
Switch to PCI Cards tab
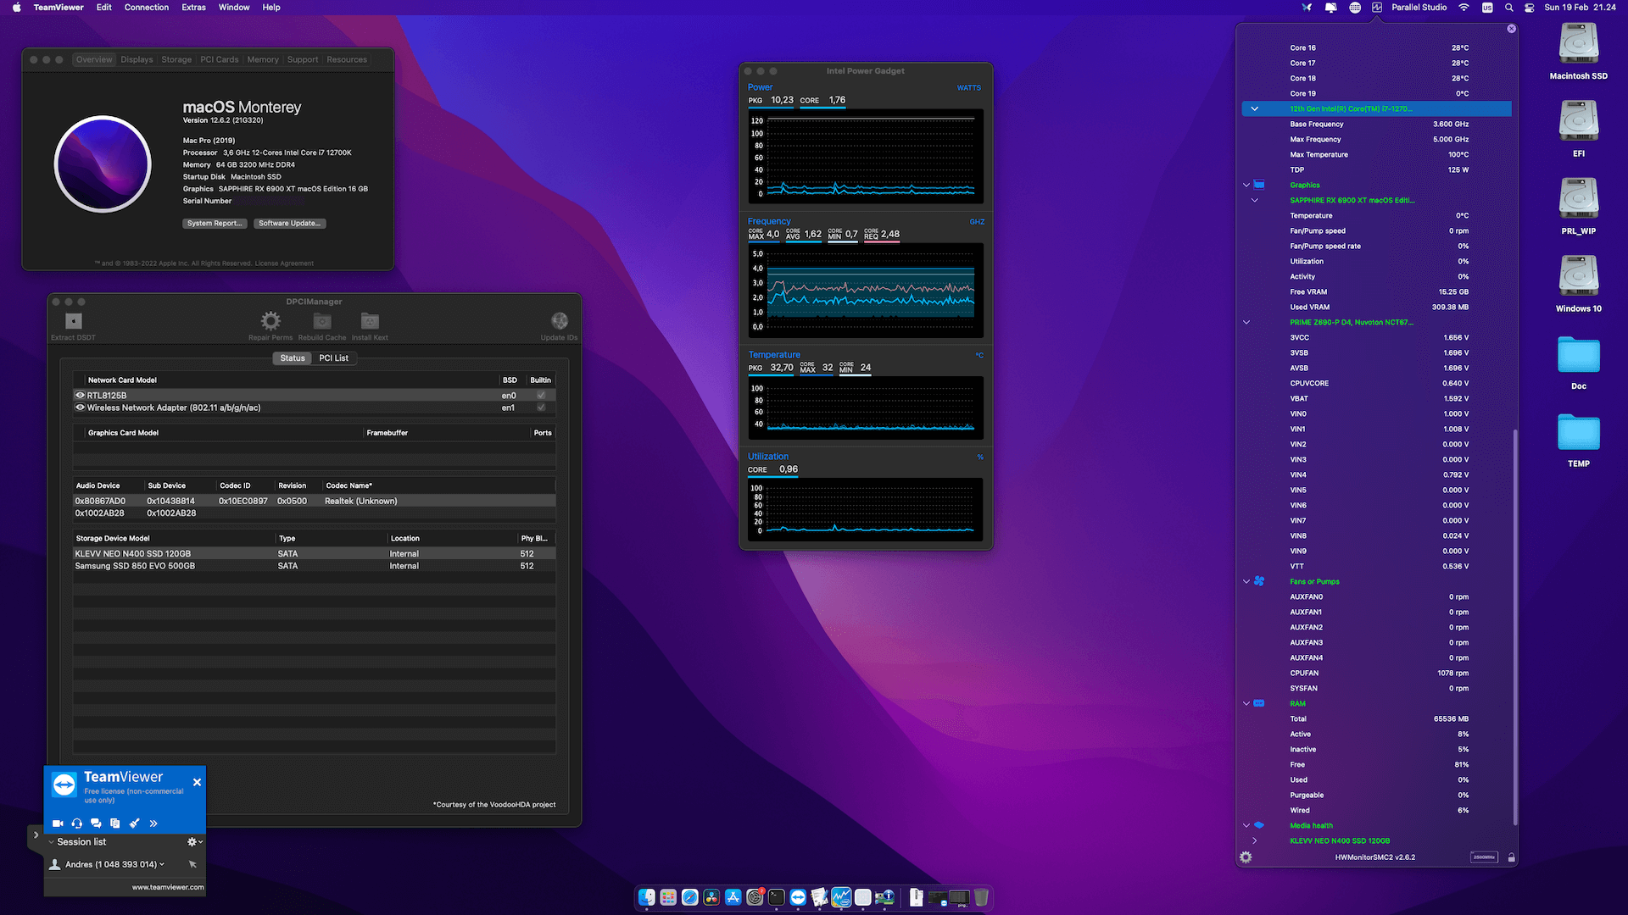click(220, 60)
